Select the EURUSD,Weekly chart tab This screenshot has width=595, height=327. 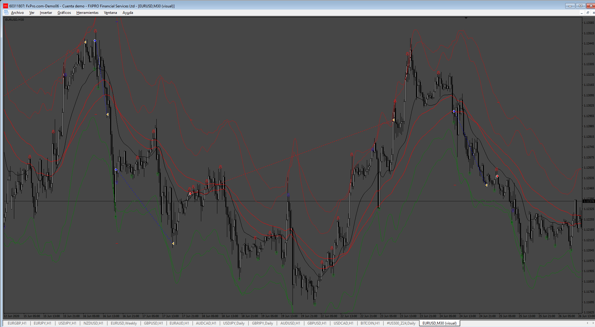pyautogui.click(x=124, y=323)
